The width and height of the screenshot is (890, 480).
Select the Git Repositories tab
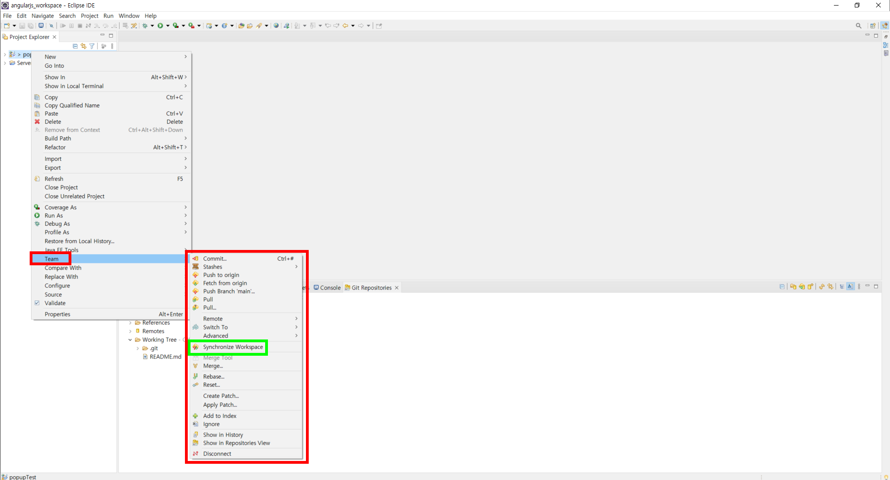click(368, 288)
